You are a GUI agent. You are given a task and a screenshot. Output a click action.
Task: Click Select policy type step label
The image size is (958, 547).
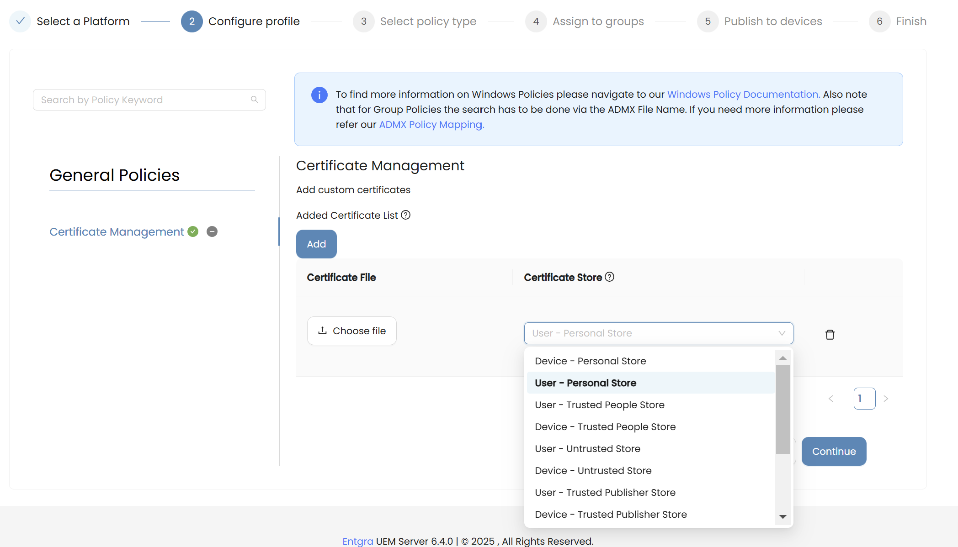click(x=428, y=21)
